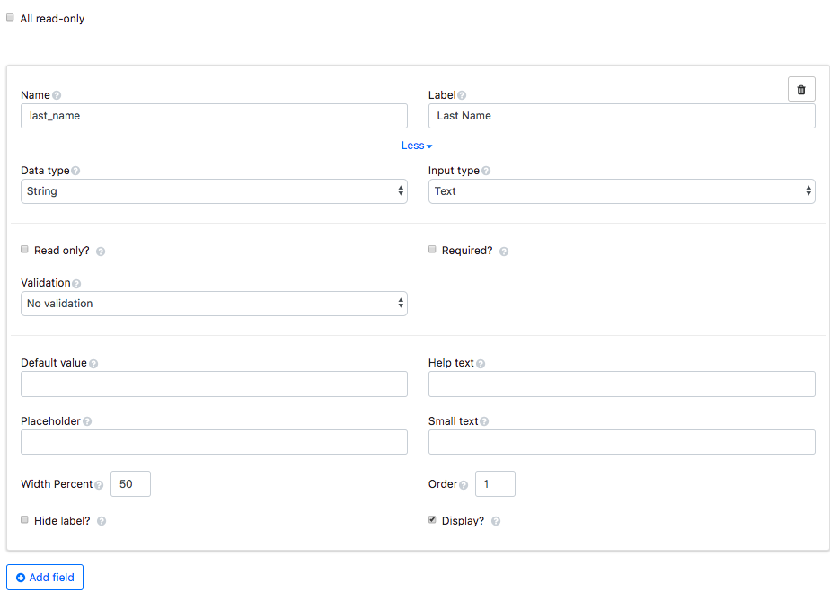
Task: Tick the Hide label? checkbox
Action: point(24,520)
